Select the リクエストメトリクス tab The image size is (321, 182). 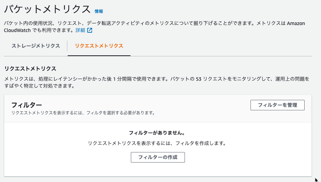click(x=99, y=46)
